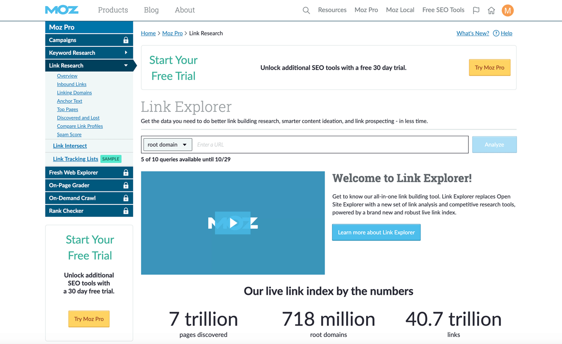Open Free SEO Tools menu
Screen dimensions: 562x344
coord(443,10)
